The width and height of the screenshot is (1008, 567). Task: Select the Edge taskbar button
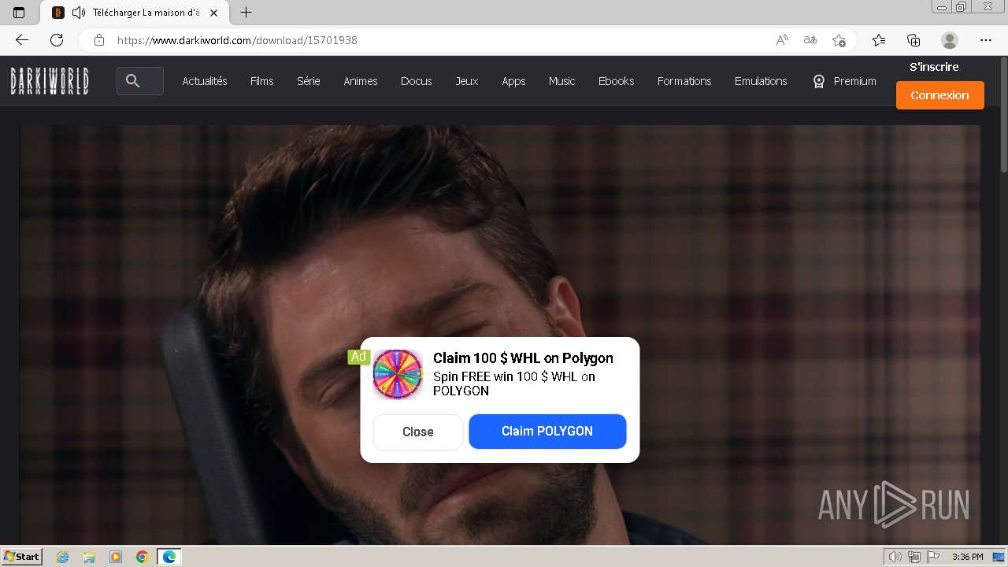pos(169,557)
